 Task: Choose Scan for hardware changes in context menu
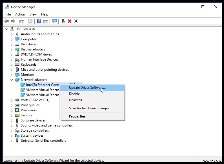92,108
